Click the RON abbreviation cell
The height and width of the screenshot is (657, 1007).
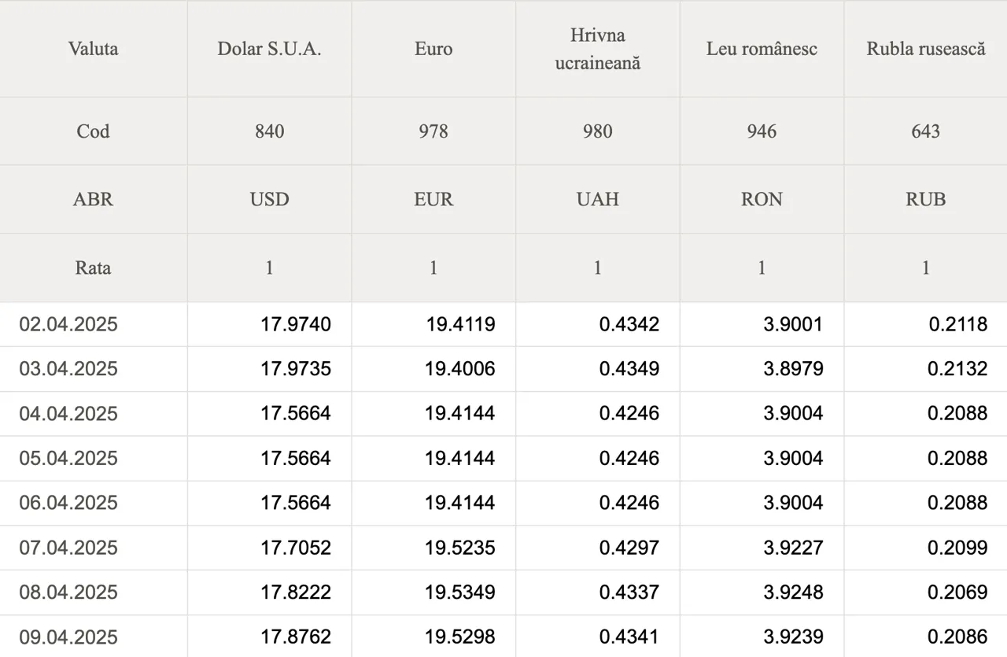tap(762, 199)
